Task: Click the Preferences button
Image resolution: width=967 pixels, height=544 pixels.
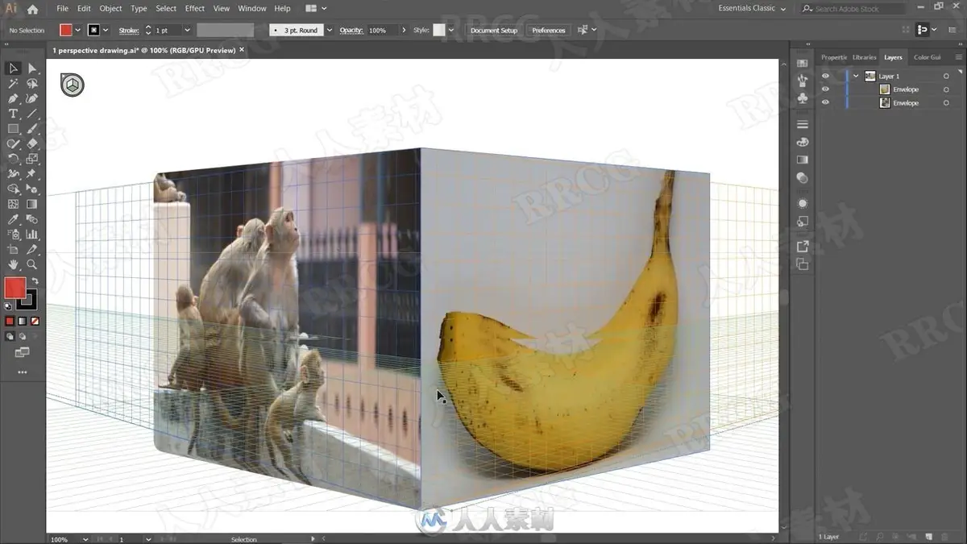Action: 549,31
